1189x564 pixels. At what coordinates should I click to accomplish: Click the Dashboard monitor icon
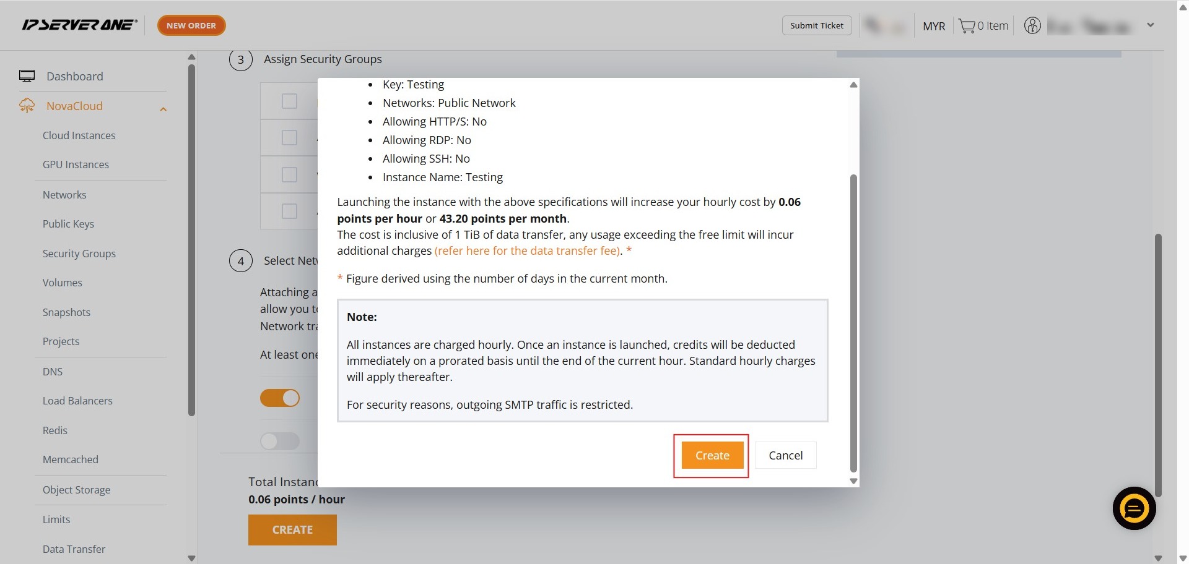[x=27, y=76]
